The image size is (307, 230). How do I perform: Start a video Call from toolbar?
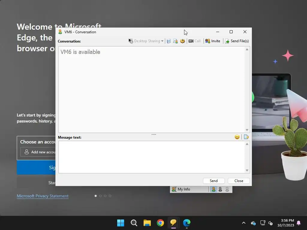point(195,41)
